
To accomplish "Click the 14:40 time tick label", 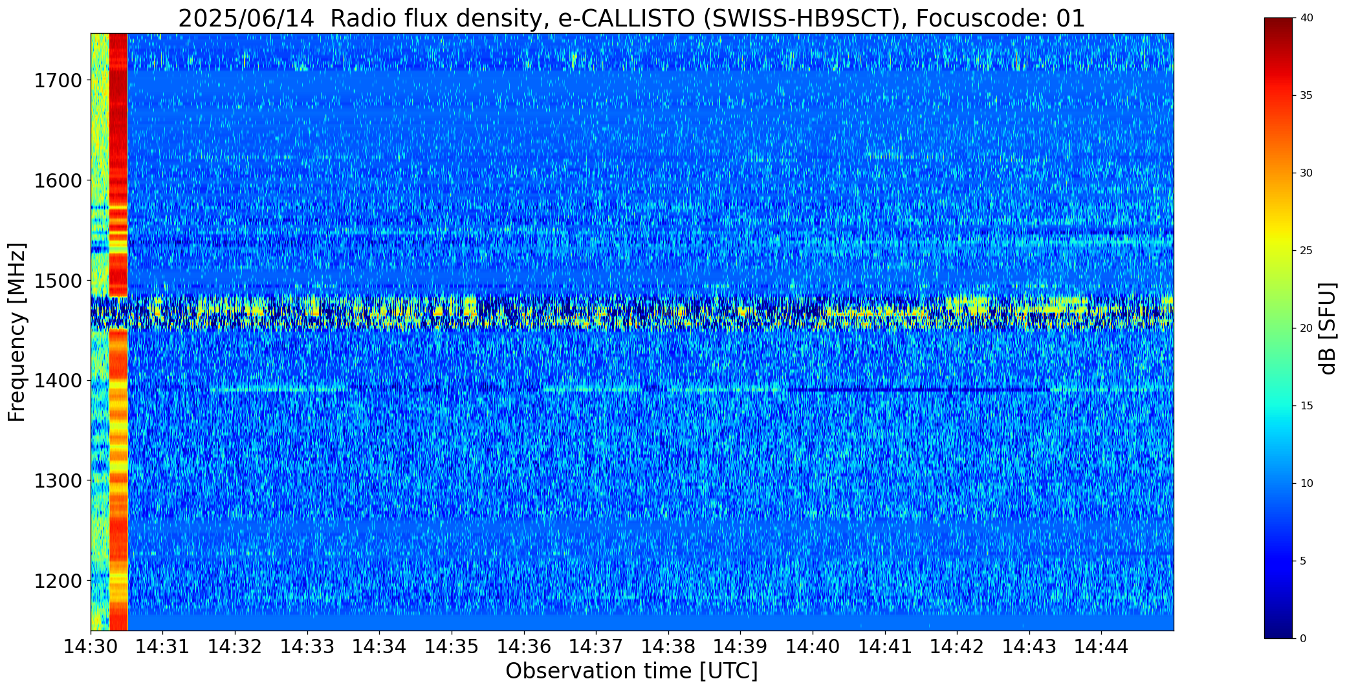I will pos(813,646).
